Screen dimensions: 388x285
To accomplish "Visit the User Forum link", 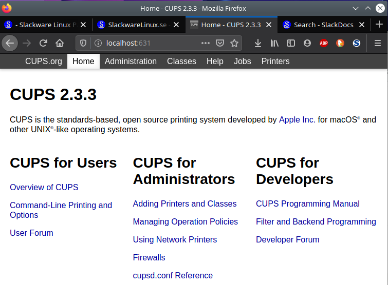I will pyautogui.click(x=31, y=233).
